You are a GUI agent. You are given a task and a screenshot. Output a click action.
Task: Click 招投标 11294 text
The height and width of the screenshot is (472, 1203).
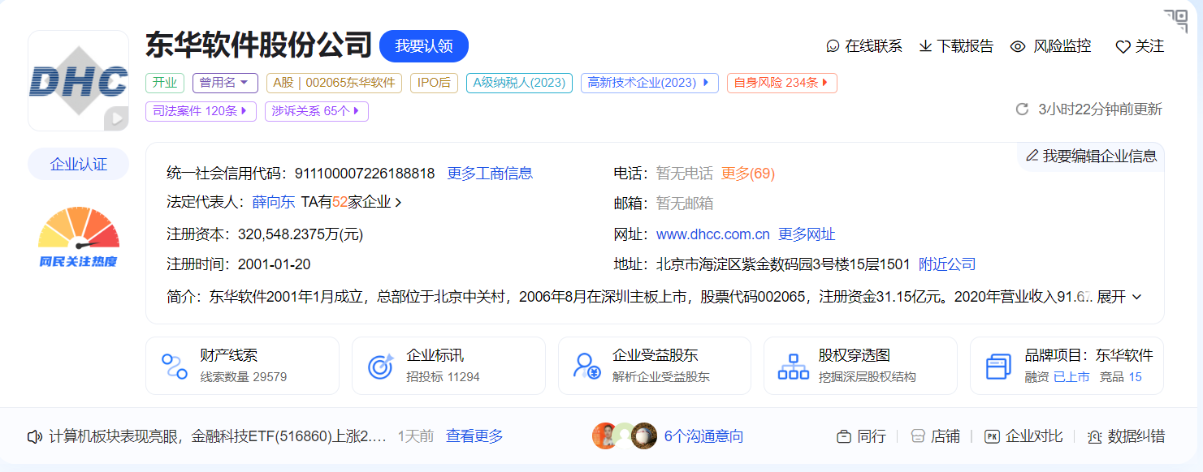(x=444, y=377)
